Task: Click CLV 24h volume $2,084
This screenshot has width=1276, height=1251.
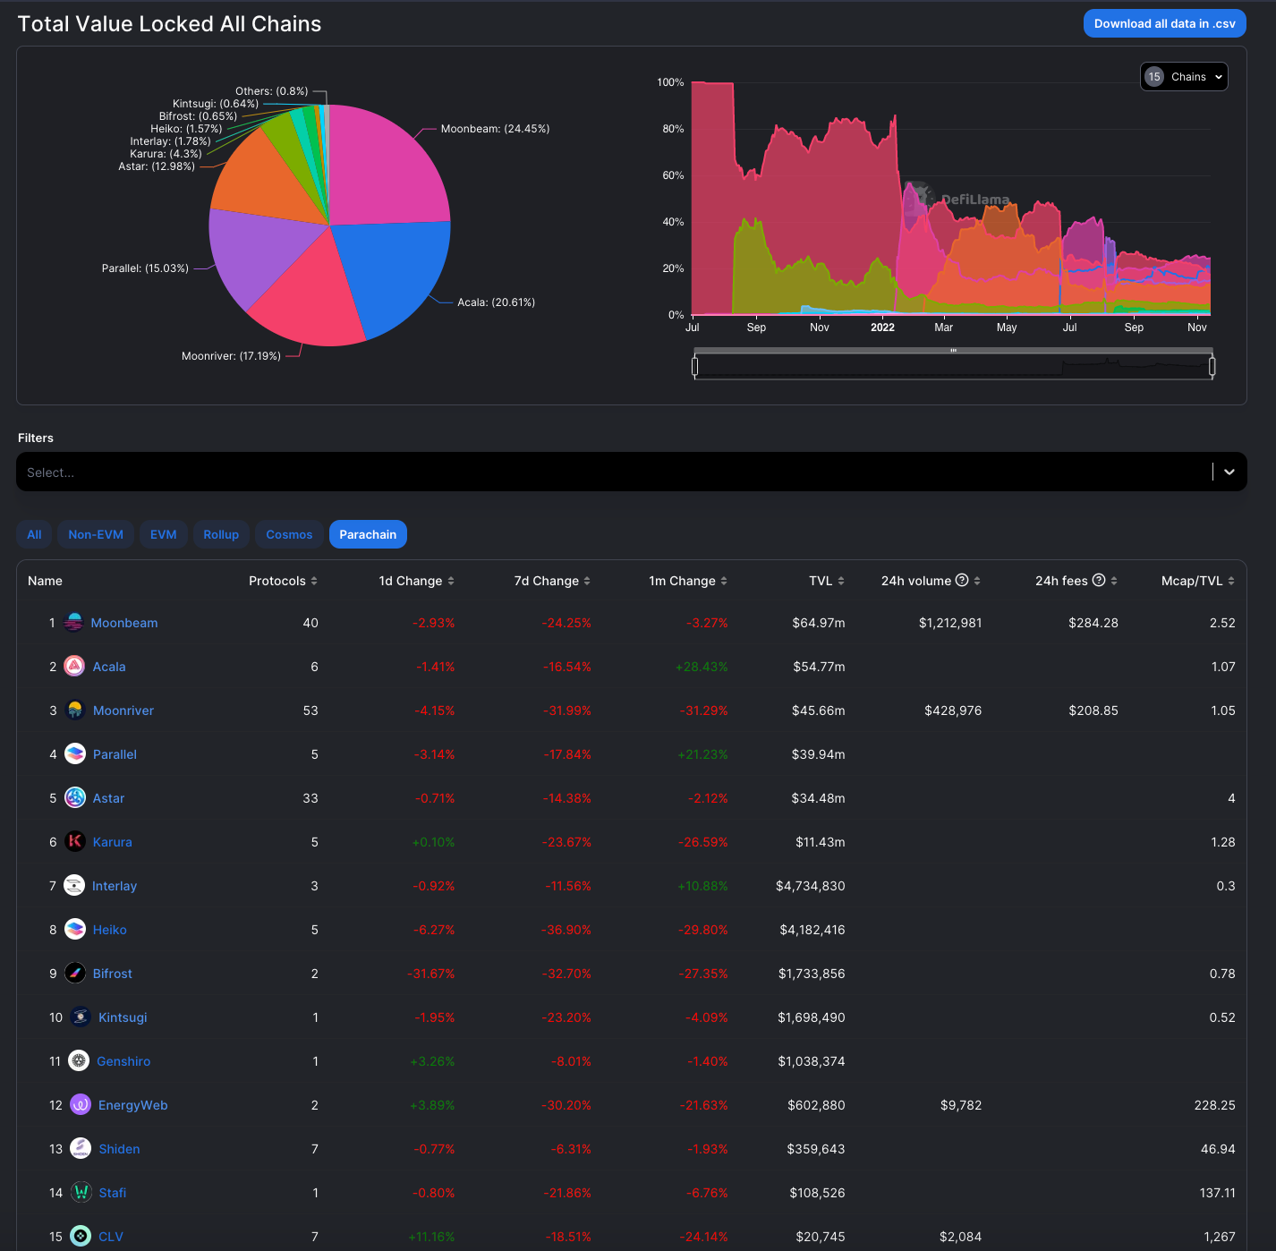Action: [x=960, y=1237]
